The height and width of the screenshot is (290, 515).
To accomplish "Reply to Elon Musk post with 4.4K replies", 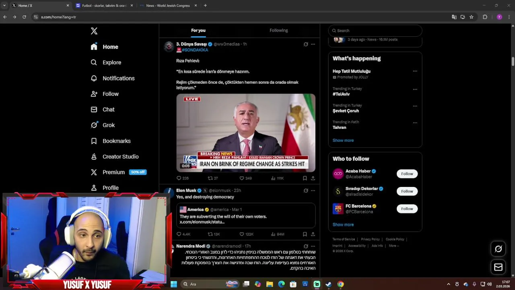I will (x=183, y=234).
